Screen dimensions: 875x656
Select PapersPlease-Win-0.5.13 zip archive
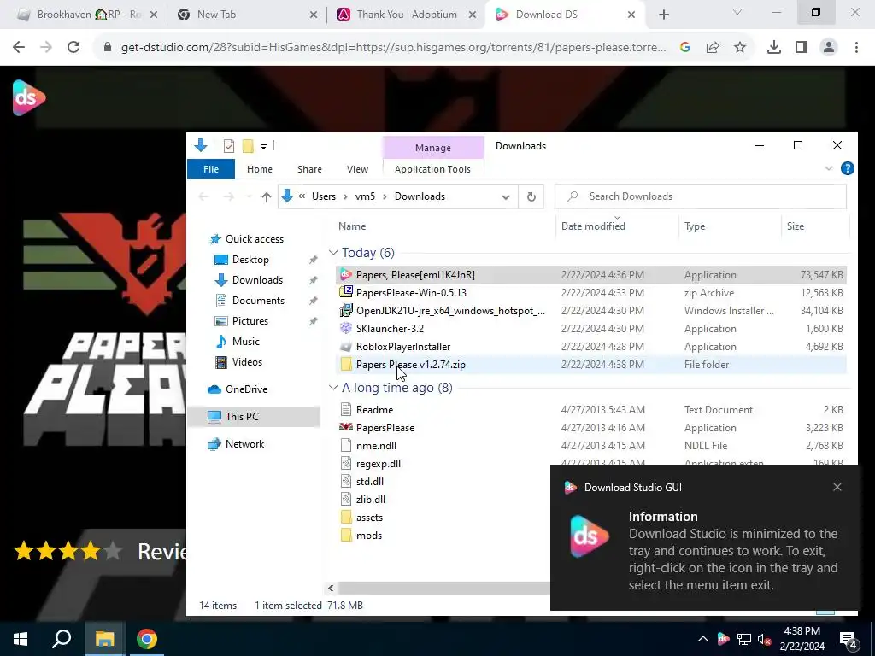(x=591, y=293)
